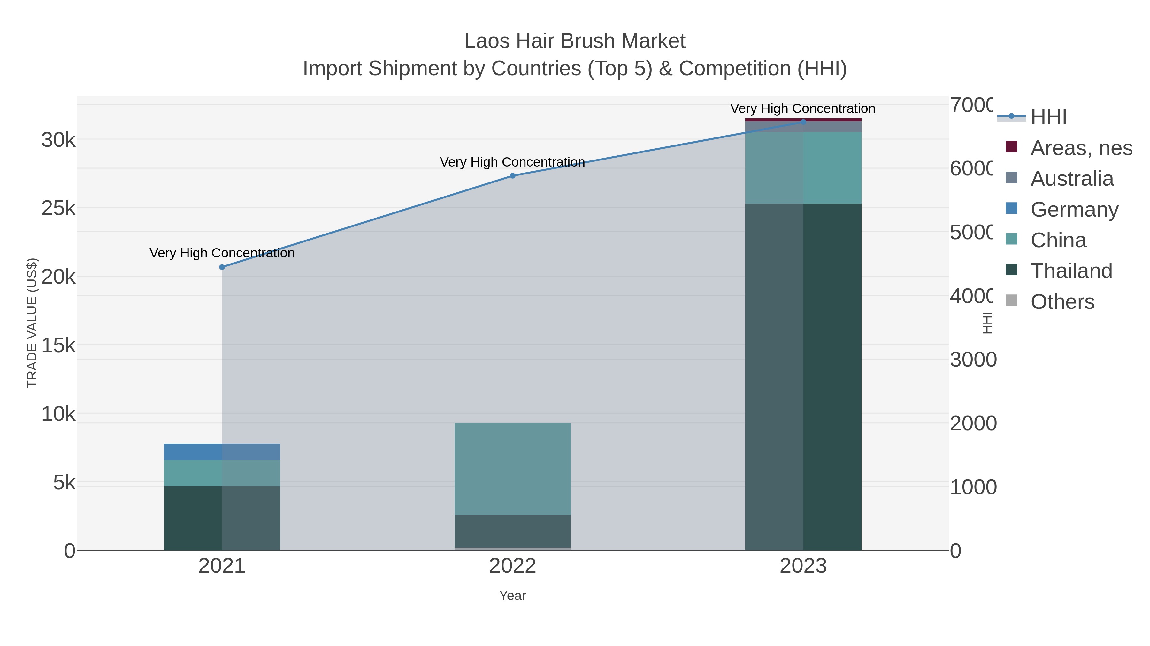Viewport: 1150px width, 646px height.
Task: Click the 1000 HHI axis tick
Action: [973, 487]
